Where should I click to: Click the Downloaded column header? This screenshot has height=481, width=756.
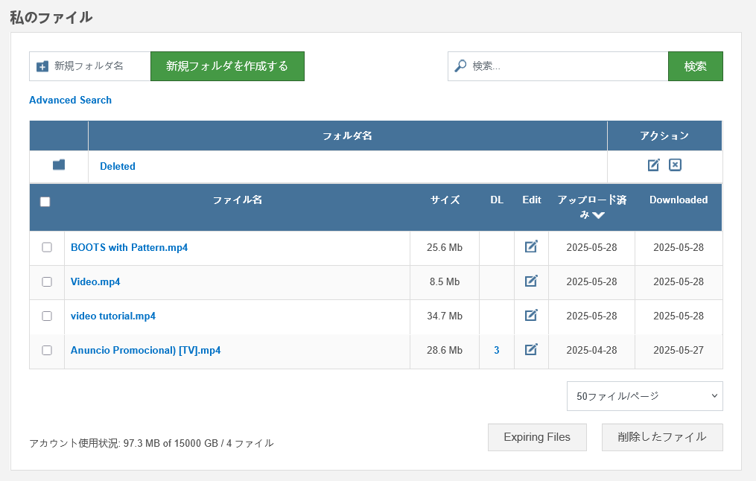679,200
